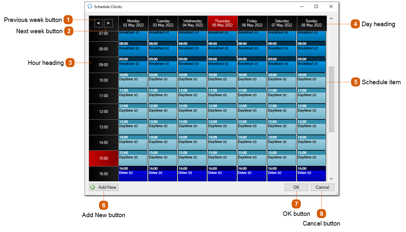Image resolution: width=406 pixels, height=232 pixels.
Task: Select Thursday's 16:00 Drive schedule item
Action: click(x=222, y=172)
